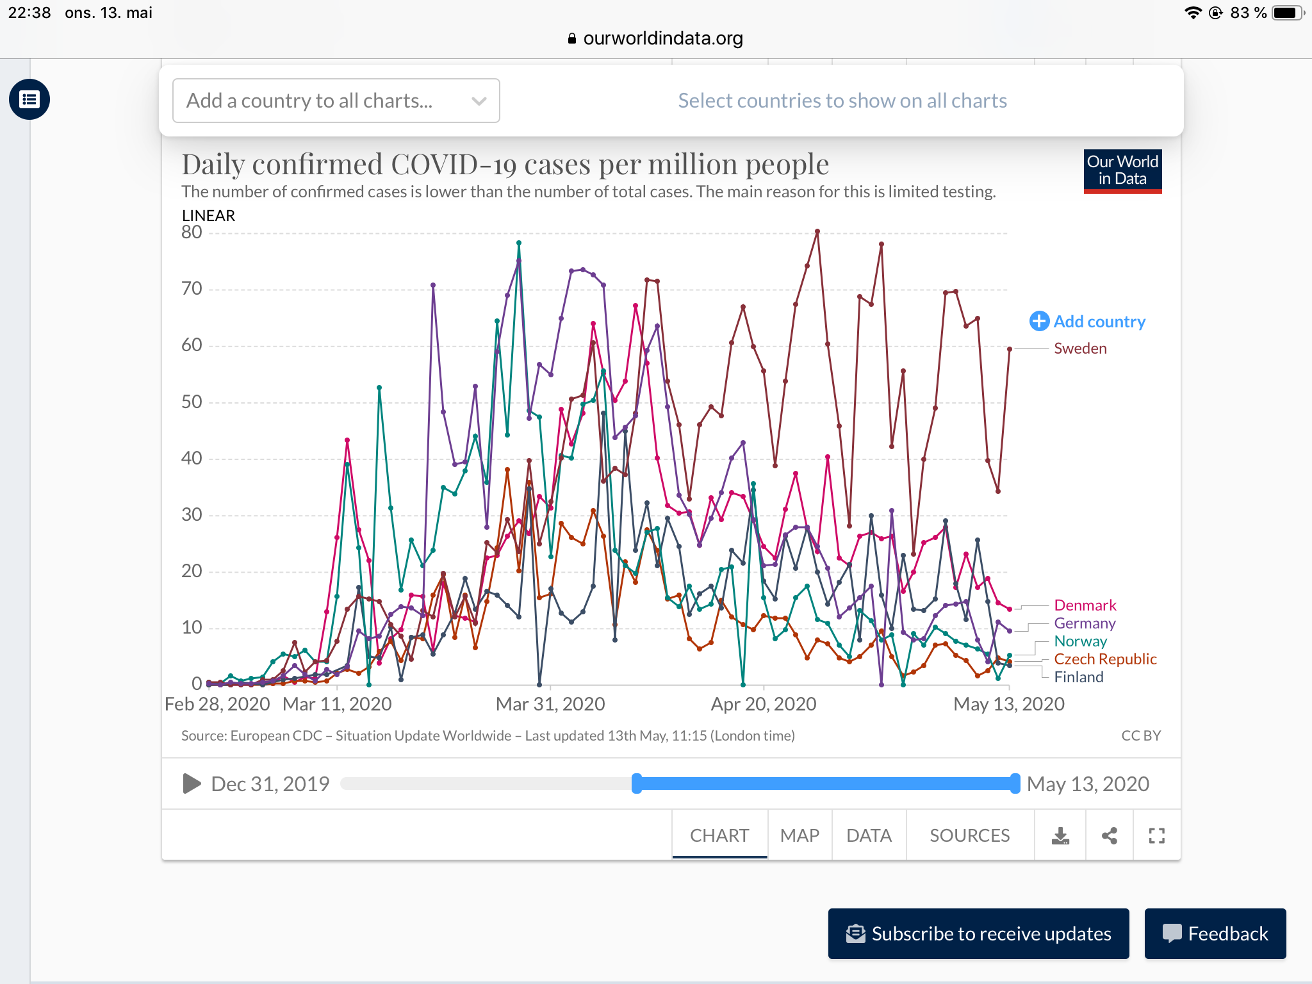
Task: Switch to the DATA tab
Action: coord(869,835)
